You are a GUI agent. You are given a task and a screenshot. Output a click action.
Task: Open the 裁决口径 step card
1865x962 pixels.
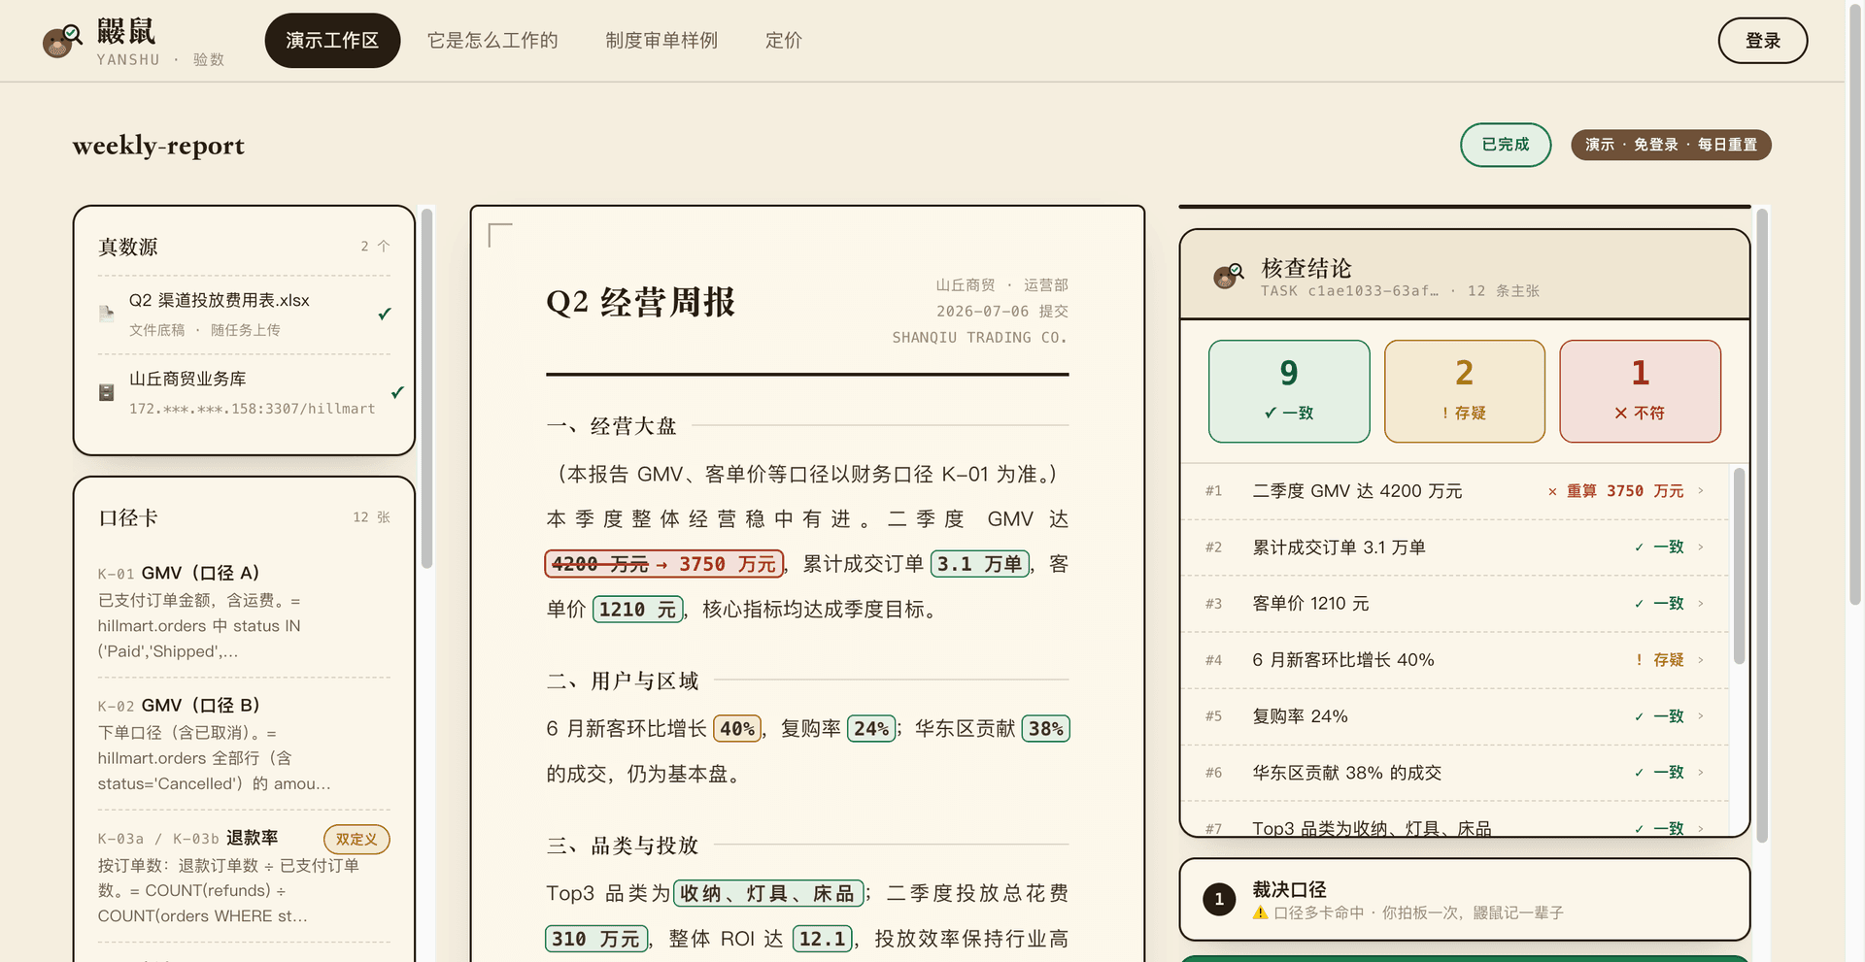1464,899
